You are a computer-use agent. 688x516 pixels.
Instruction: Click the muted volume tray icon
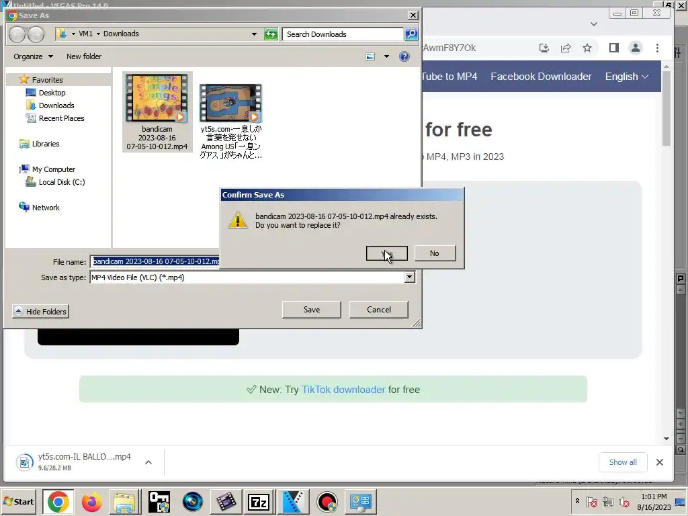coord(623,501)
